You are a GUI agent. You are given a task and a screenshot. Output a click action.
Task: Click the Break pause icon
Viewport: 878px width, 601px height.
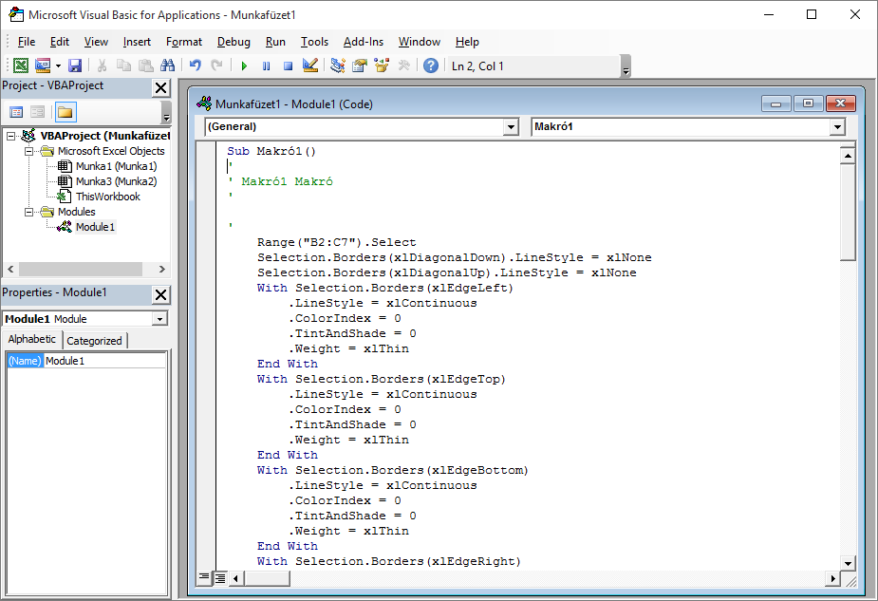click(266, 66)
